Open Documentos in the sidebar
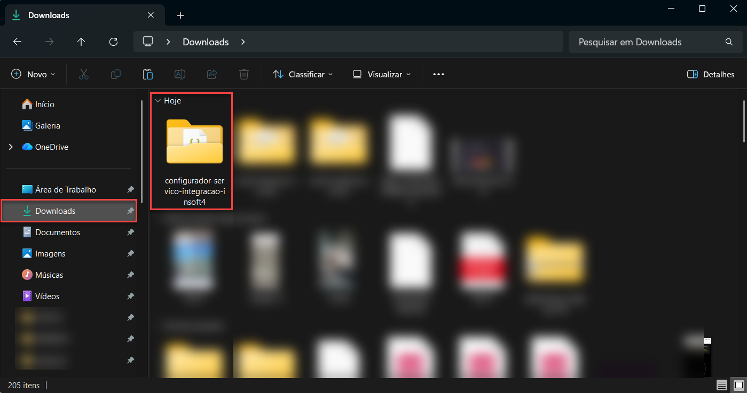Viewport: 747px width, 393px height. click(x=58, y=232)
